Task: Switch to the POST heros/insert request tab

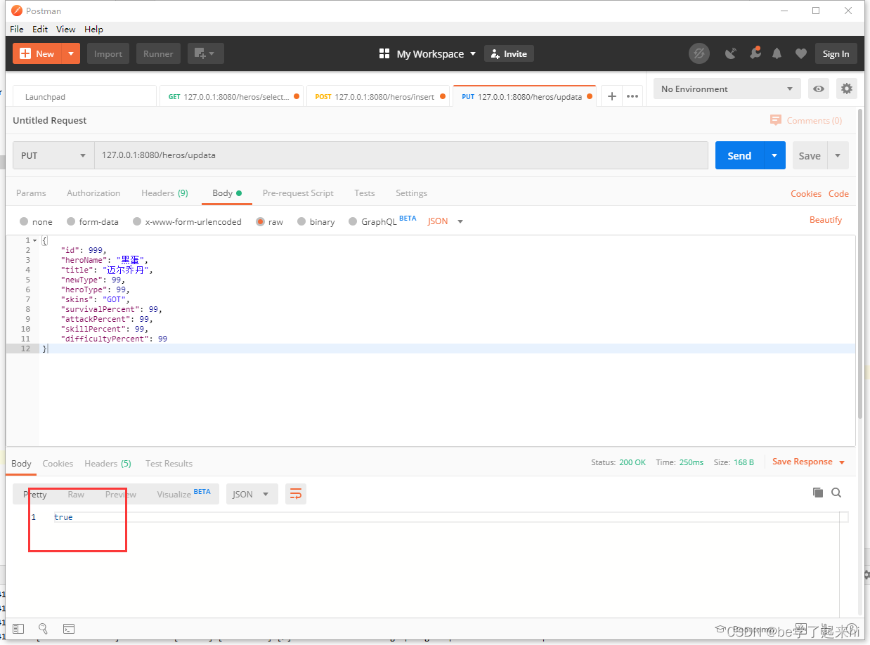Action: pyautogui.click(x=379, y=97)
